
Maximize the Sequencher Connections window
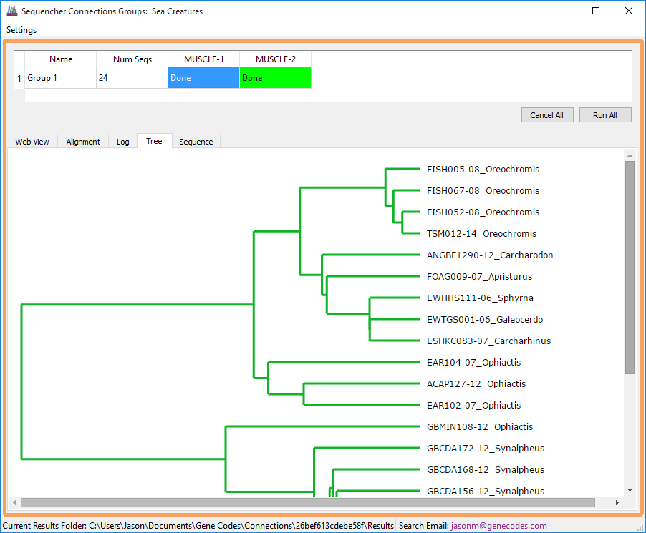[x=596, y=11]
